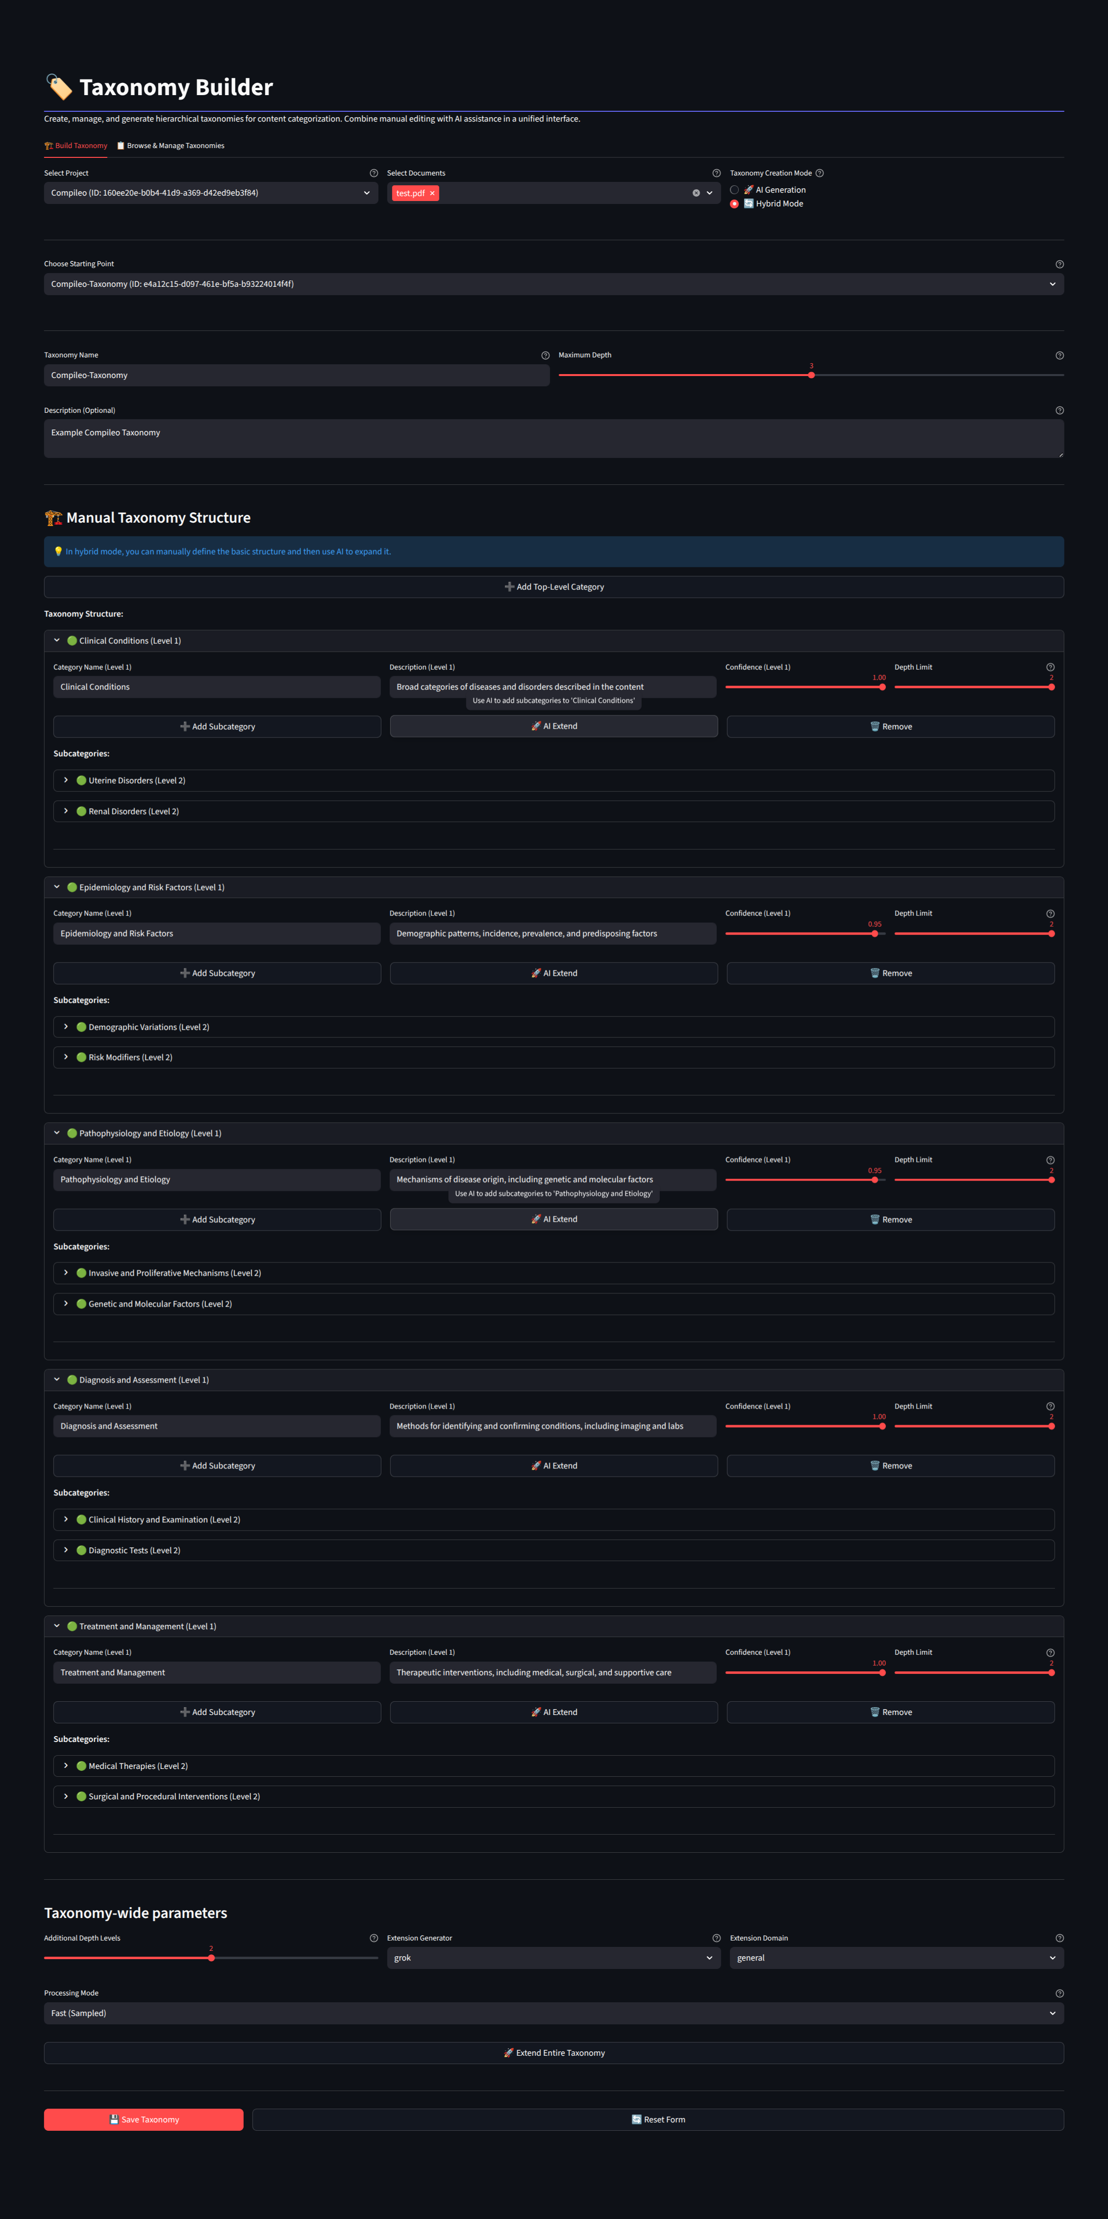The height and width of the screenshot is (2219, 1108).
Task: Expand Renal Disorders (Level 2) subcategory
Action: (553, 811)
